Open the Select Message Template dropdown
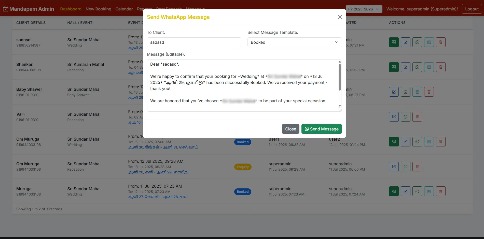Image resolution: width=484 pixels, height=239 pixels. (295, 42)
